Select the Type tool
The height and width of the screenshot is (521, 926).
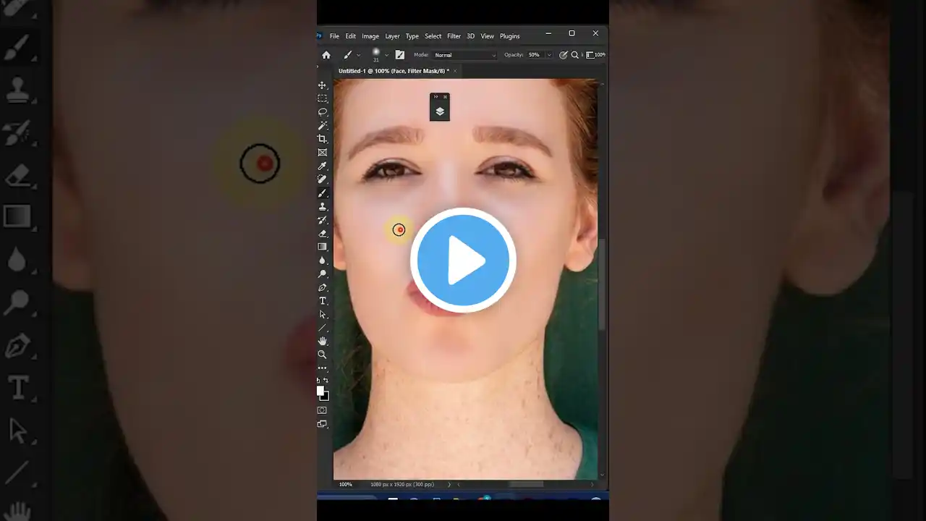tap(323, 300)
